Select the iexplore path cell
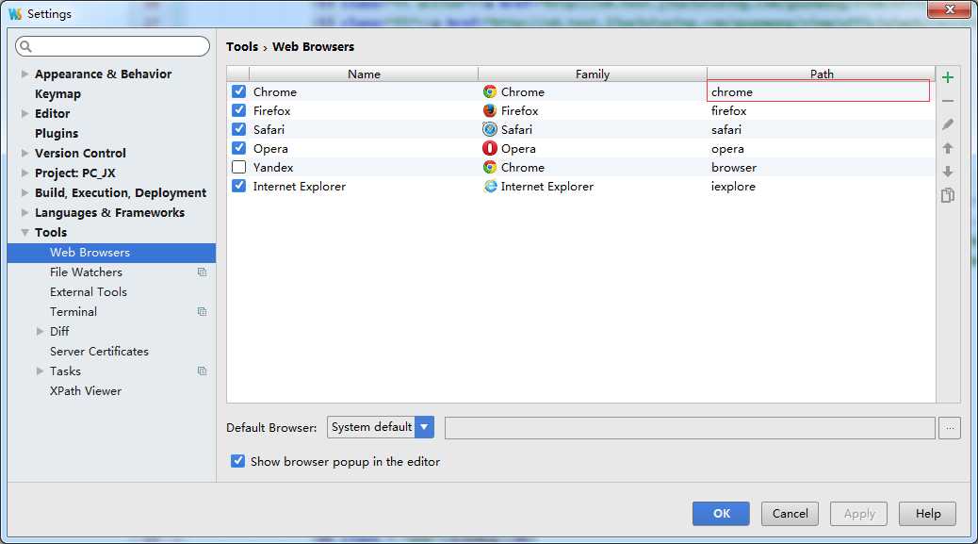This screenshot has width=978, height=544. 821,186
